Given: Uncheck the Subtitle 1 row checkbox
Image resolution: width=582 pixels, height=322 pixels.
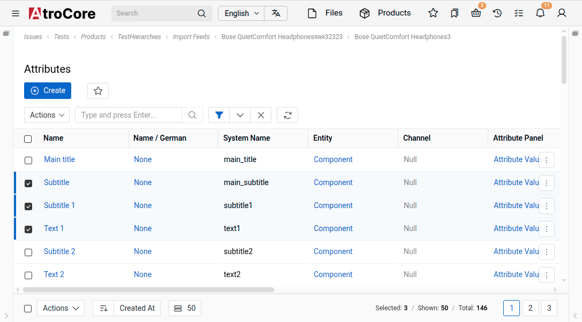Looking at the screenshot, I should tap(28, 206).
